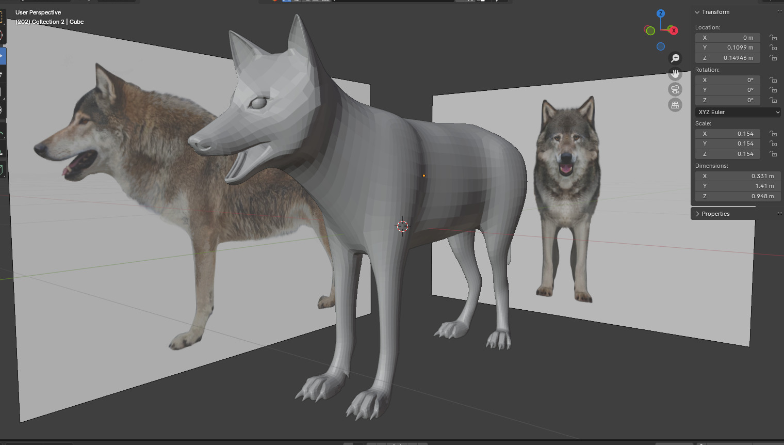This screenshot has width=784, height=445.
Task: Click the Dimensions X field showing 0.331 m
Action: click(x=738, y=176)
